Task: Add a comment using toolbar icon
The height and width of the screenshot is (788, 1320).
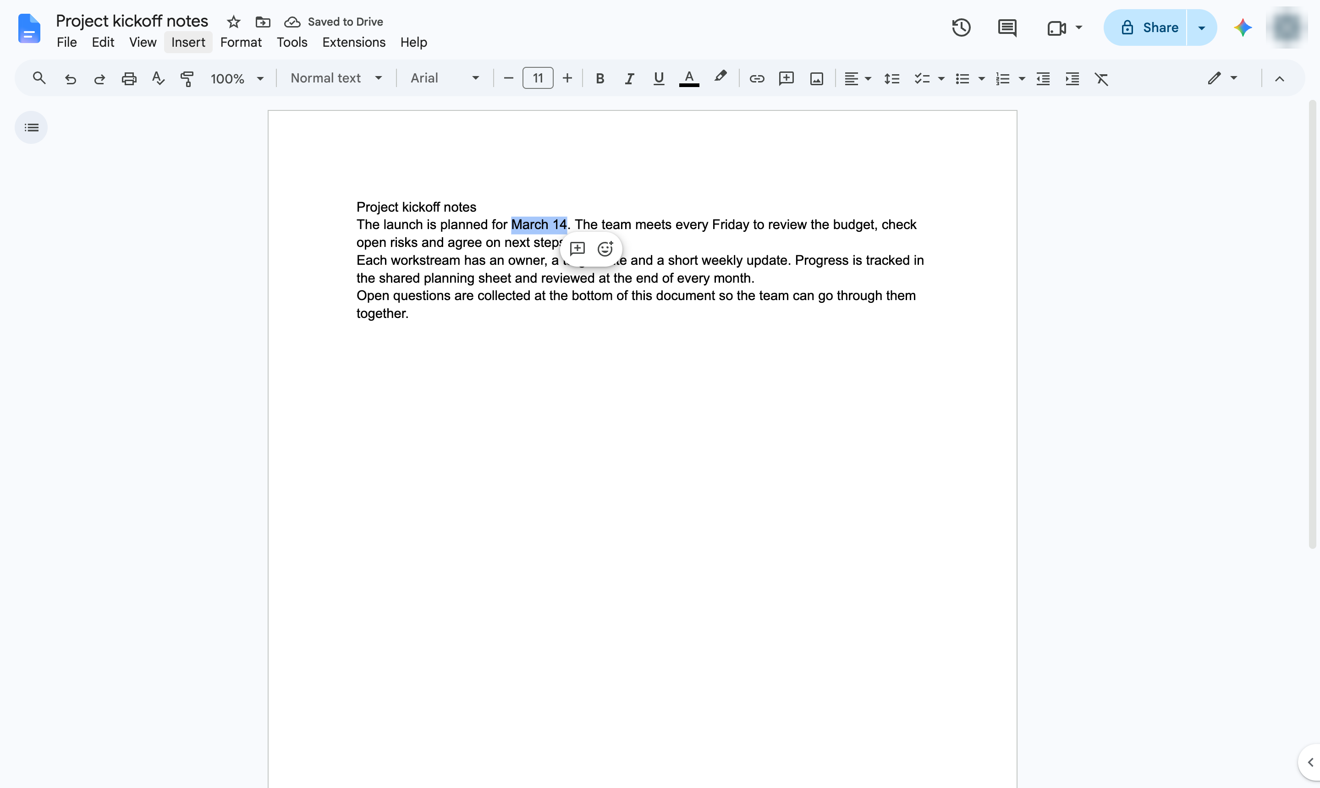Action: [x=786, y=79]
